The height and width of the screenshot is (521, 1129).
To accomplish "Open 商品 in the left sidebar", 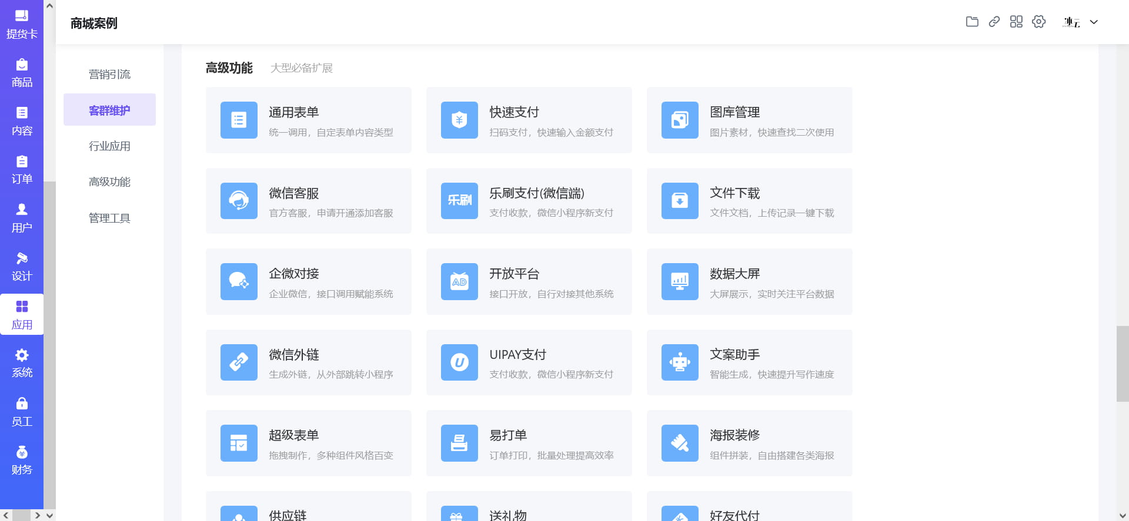I will [22, 73].
